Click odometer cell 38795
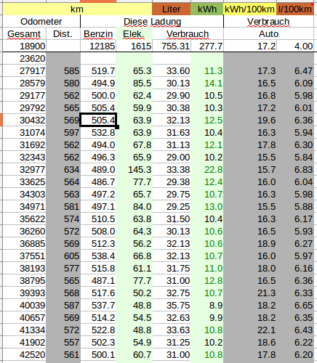The width and height of the screenshot is (317, 363). pos(24,281)
